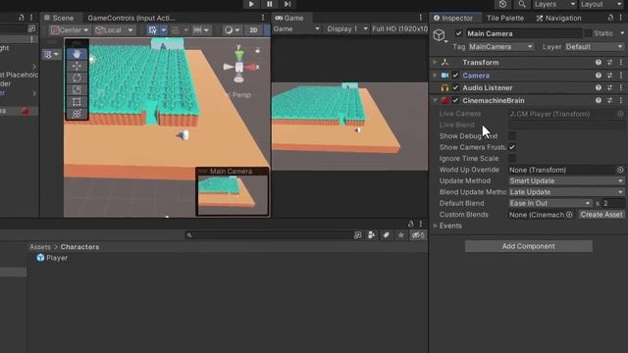The width and height of the screenshot is (628, 353).
Task: Open the Tile Palette tab
Action: point(505,18)
